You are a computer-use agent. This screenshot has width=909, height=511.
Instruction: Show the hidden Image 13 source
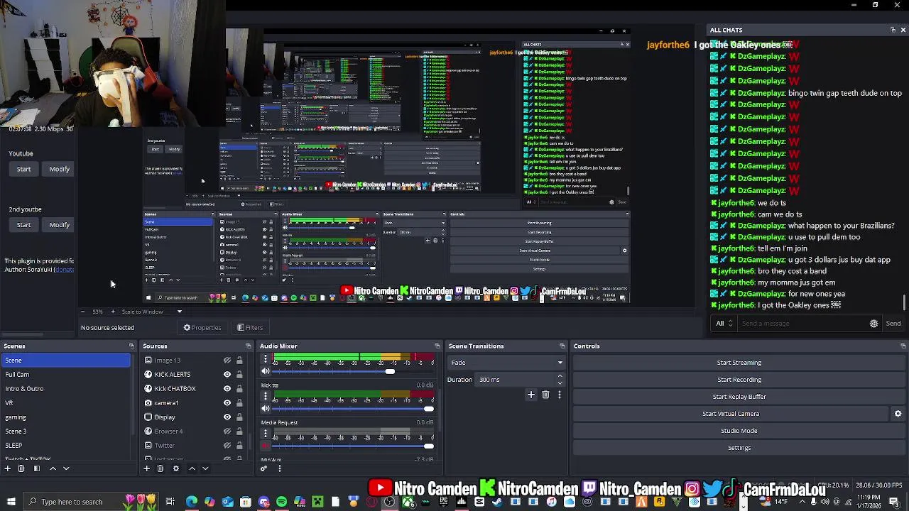point(227,361)
